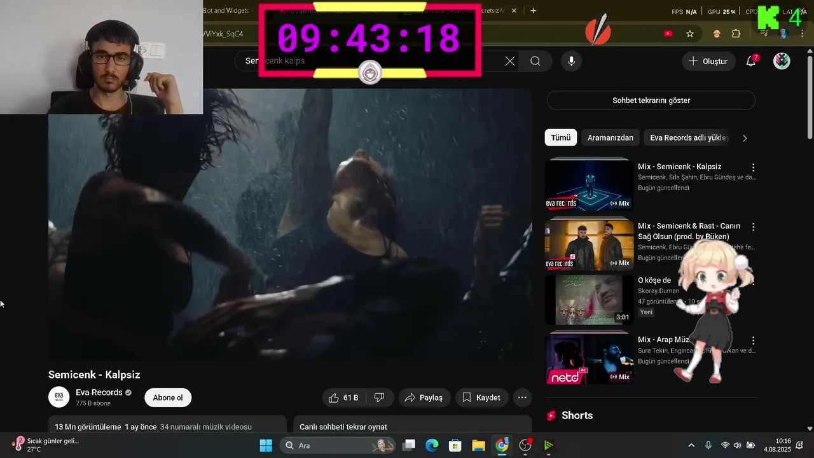
Task: Open Microsoft Store from taskbar
Action: pos(455,445)
